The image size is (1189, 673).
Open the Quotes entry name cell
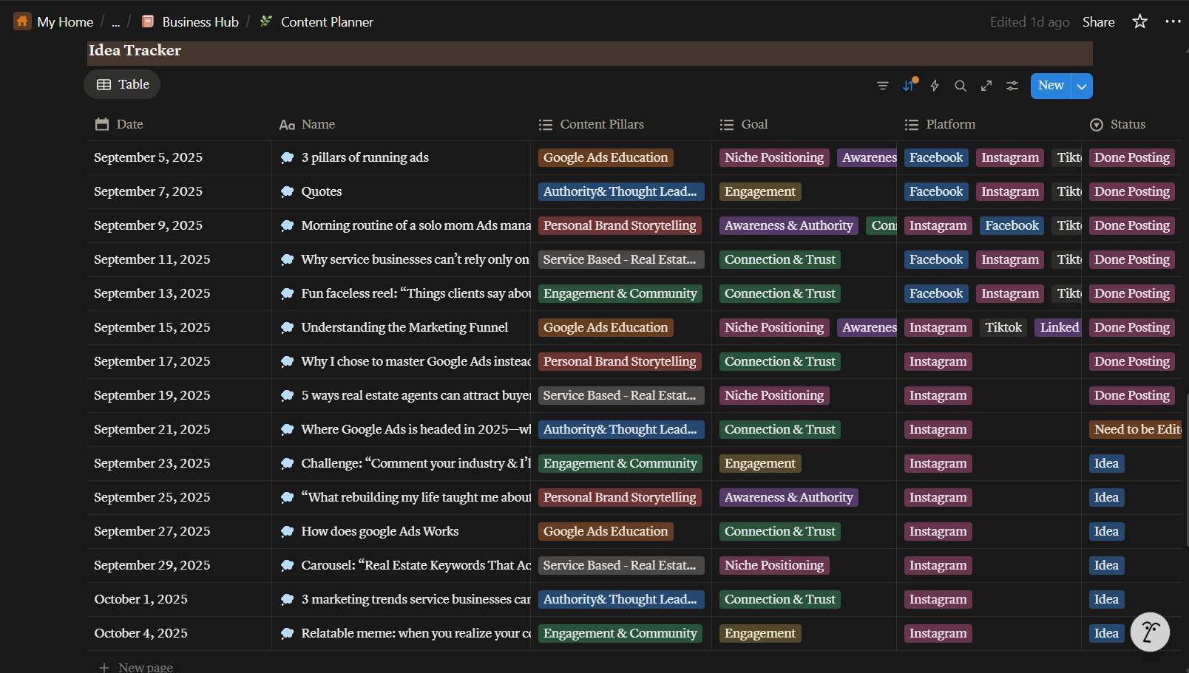[x=322, y=191]
